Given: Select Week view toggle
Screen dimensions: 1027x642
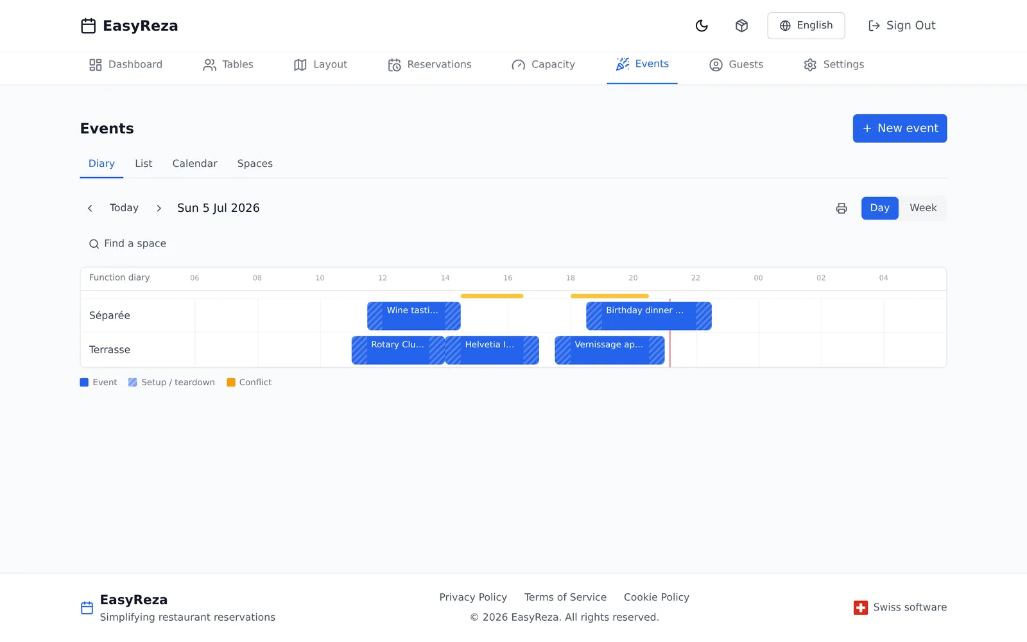Looking at the screenshot, I should 923,208.
